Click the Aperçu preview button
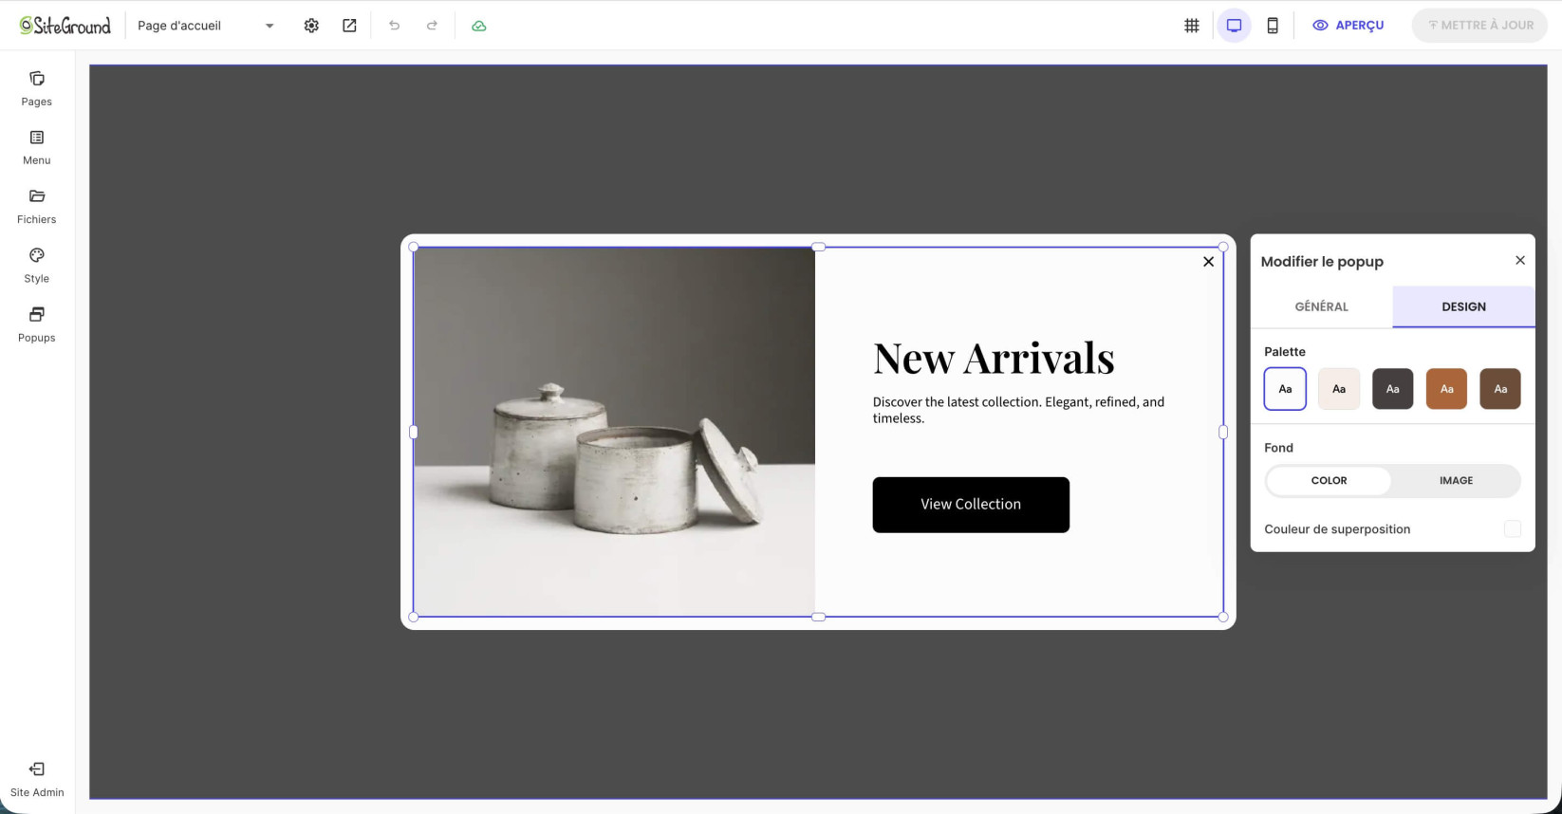Image resolution: width=1562 pixels, height=814 pixels. point(1348,26)
